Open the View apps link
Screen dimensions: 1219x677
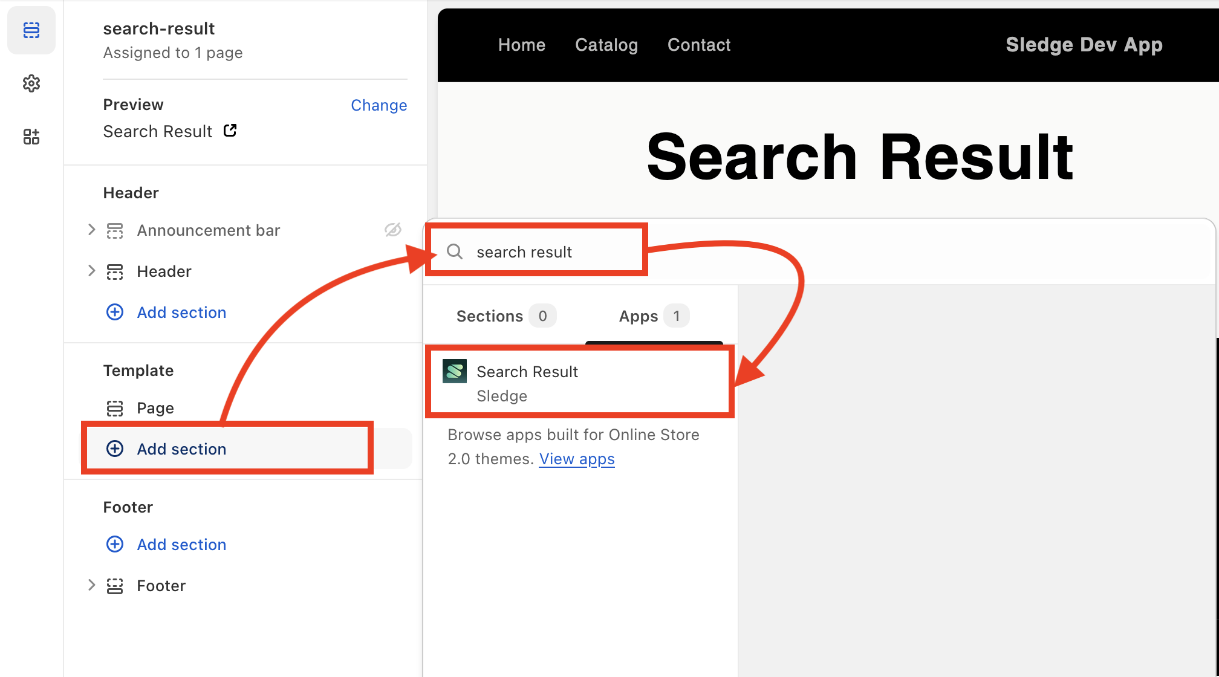(x=577, y=459)
